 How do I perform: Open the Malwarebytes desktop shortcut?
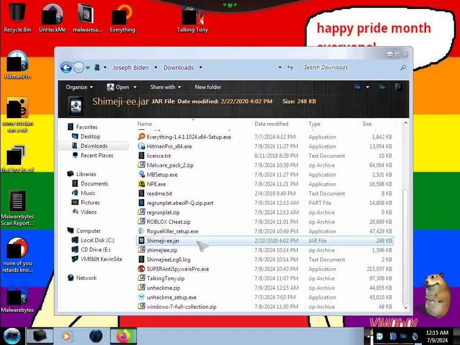point(18,299)
